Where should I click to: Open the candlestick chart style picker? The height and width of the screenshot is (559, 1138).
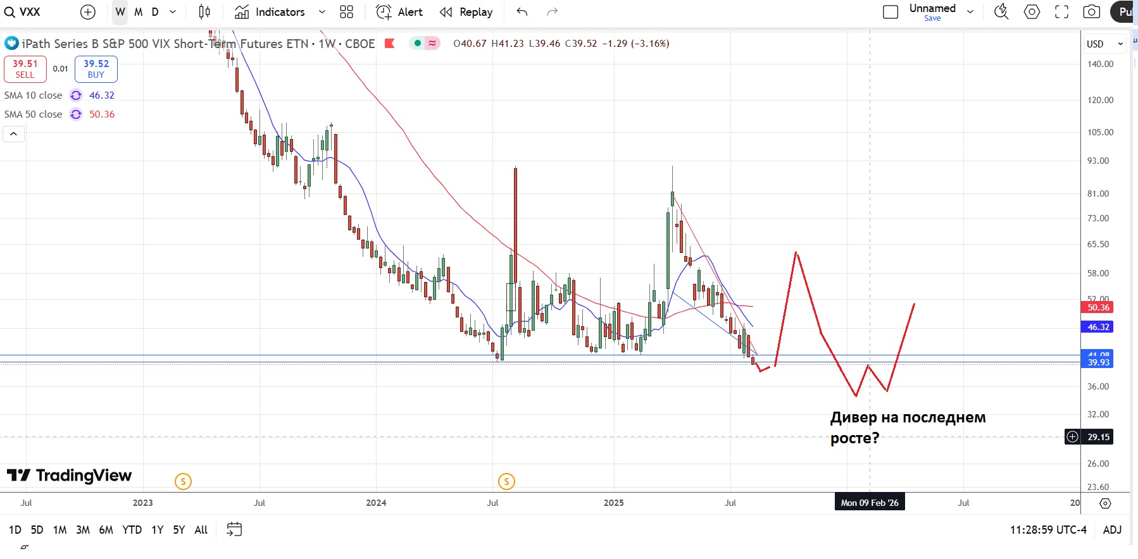[x=204, y=12]
